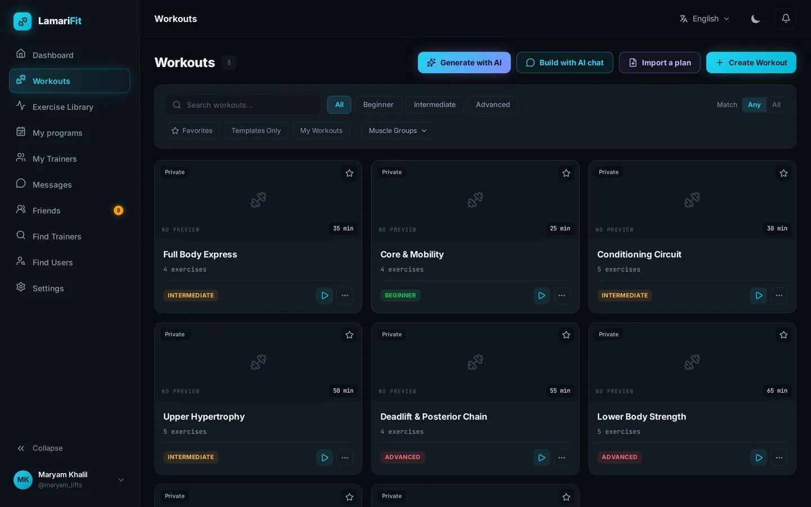
Task: Select the All difficulty filter
Action: 339,105
